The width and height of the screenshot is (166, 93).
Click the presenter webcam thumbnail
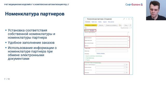[x=156, y=10]
